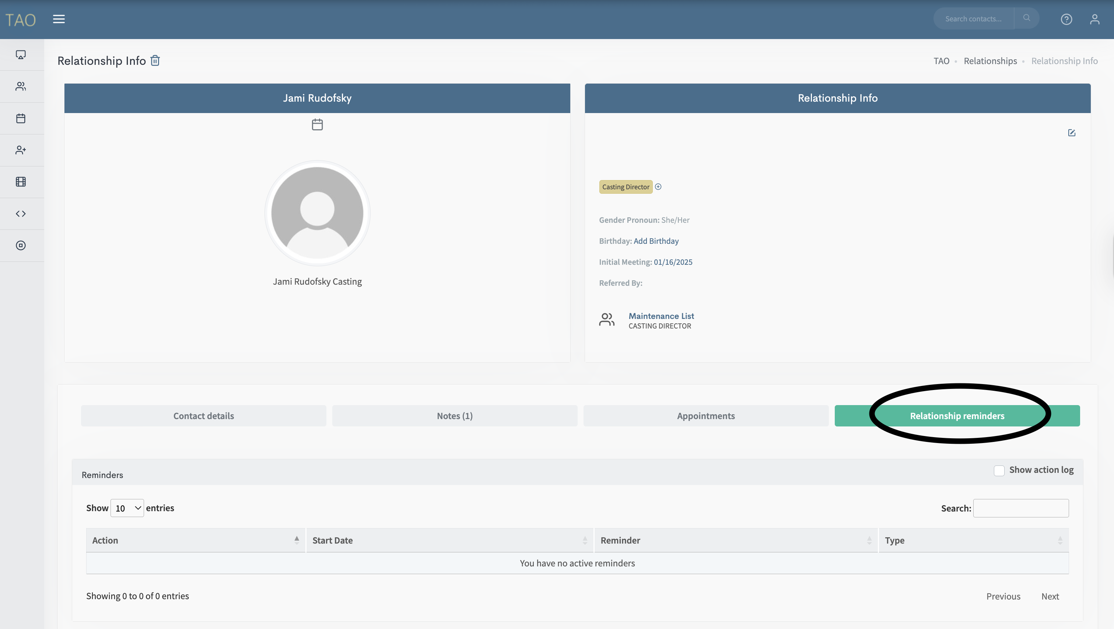Screen dimensions: 1114x629
Task: Click the add contact sidebar icon
Action: (x=21, y=150)
